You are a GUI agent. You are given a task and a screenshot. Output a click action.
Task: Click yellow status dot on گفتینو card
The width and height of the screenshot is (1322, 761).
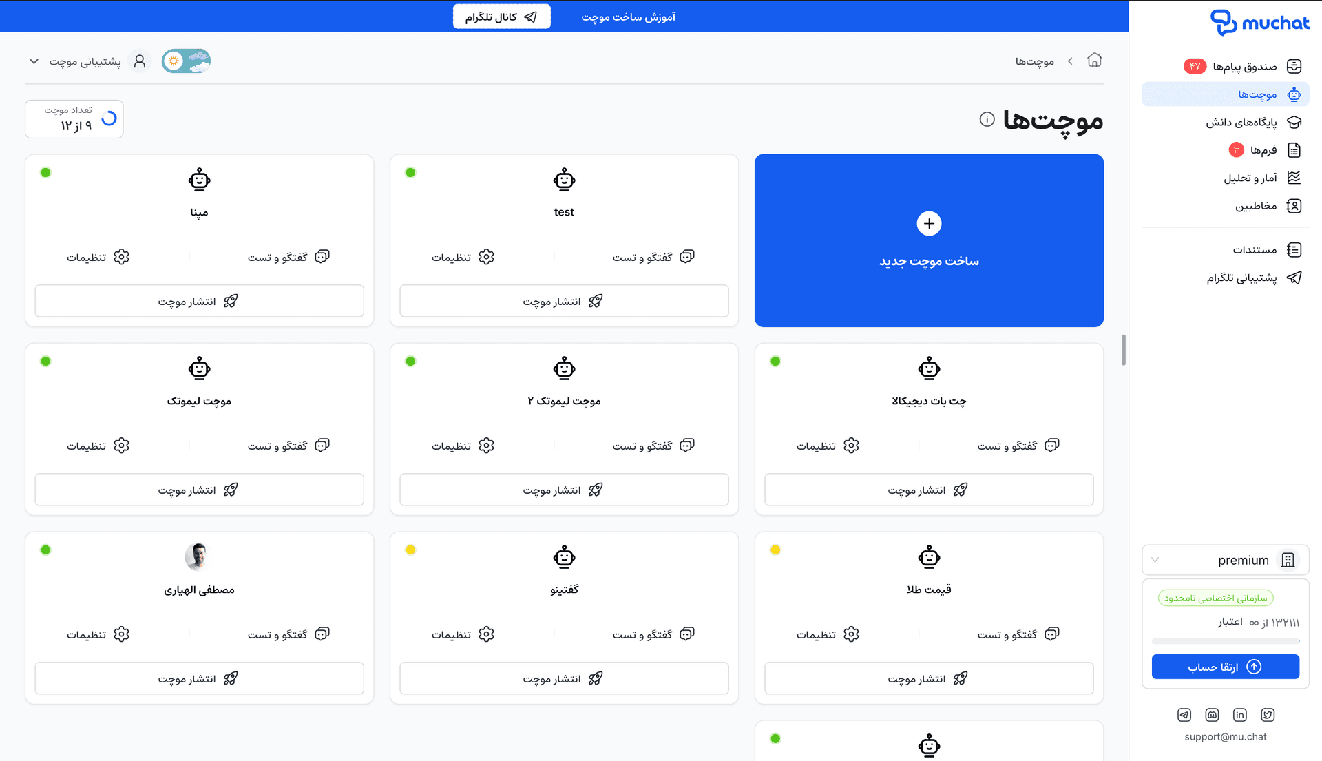point(410,550)
